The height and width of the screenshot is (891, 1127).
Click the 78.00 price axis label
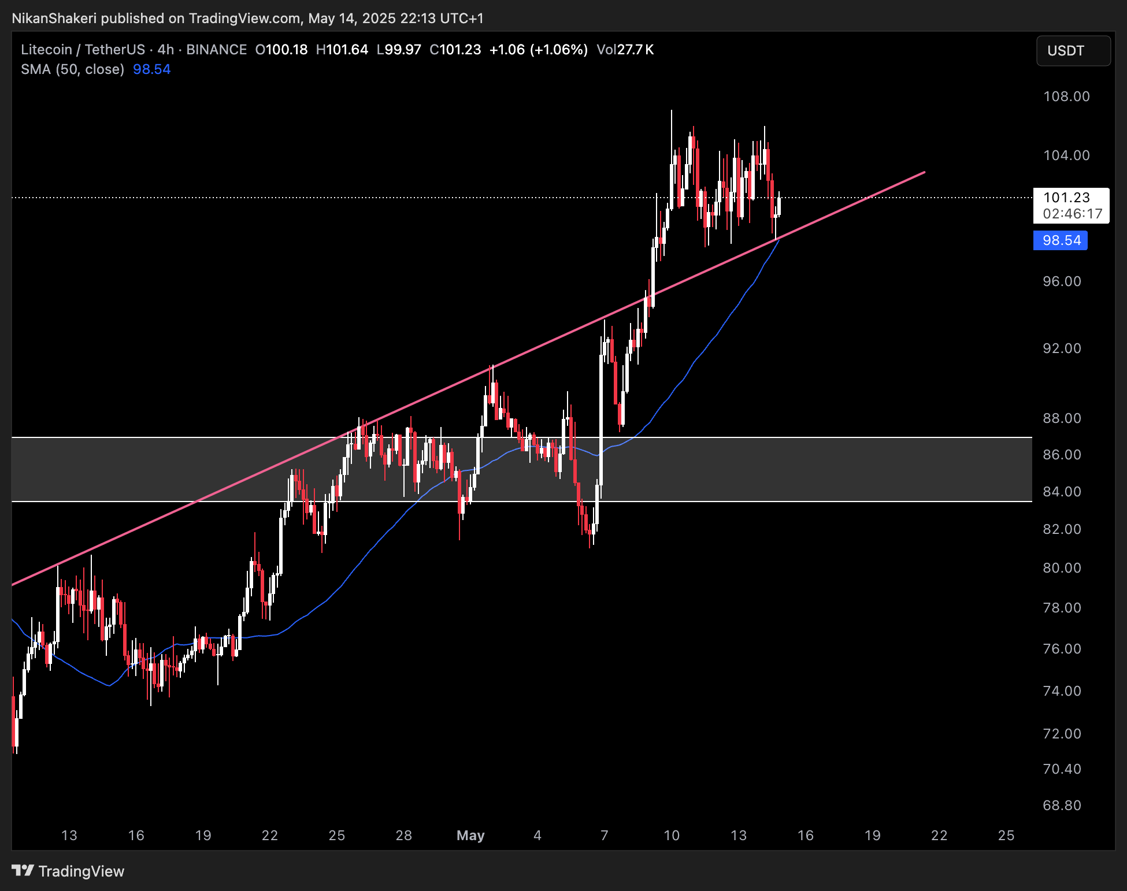[1062, 608]
